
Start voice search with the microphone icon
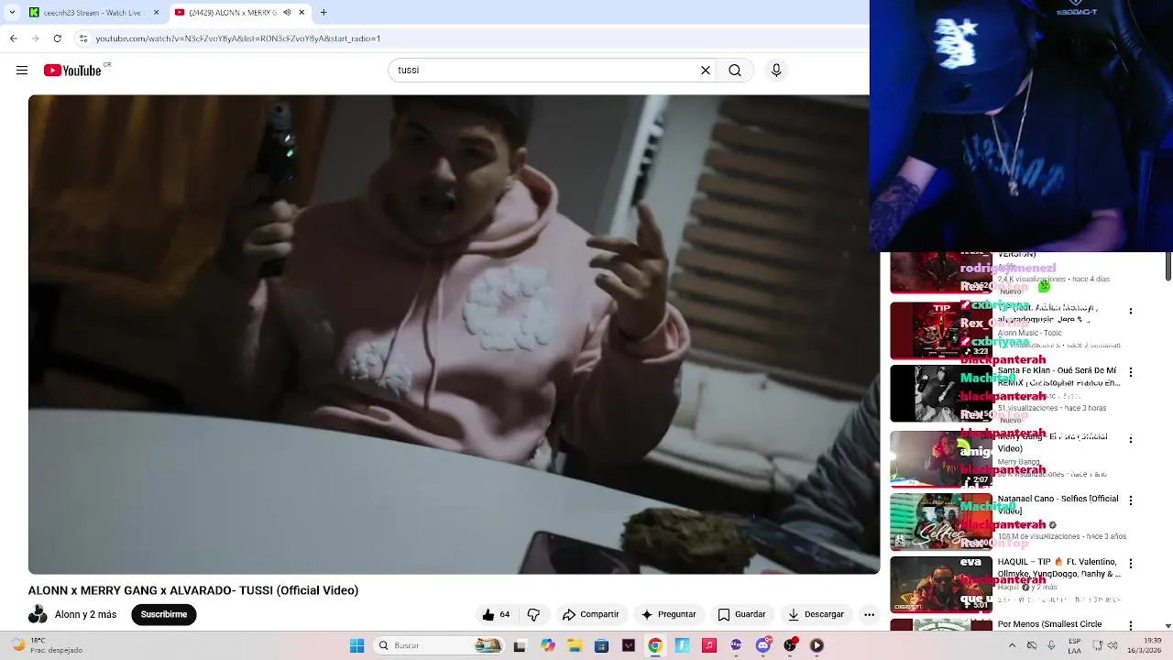tap(776, 71)
